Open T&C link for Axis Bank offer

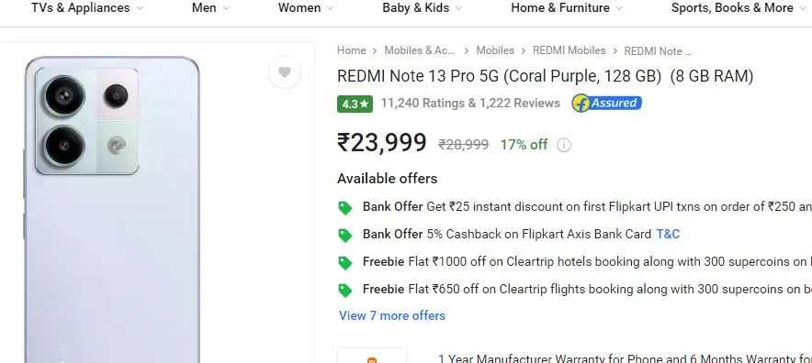pos(668,235)
